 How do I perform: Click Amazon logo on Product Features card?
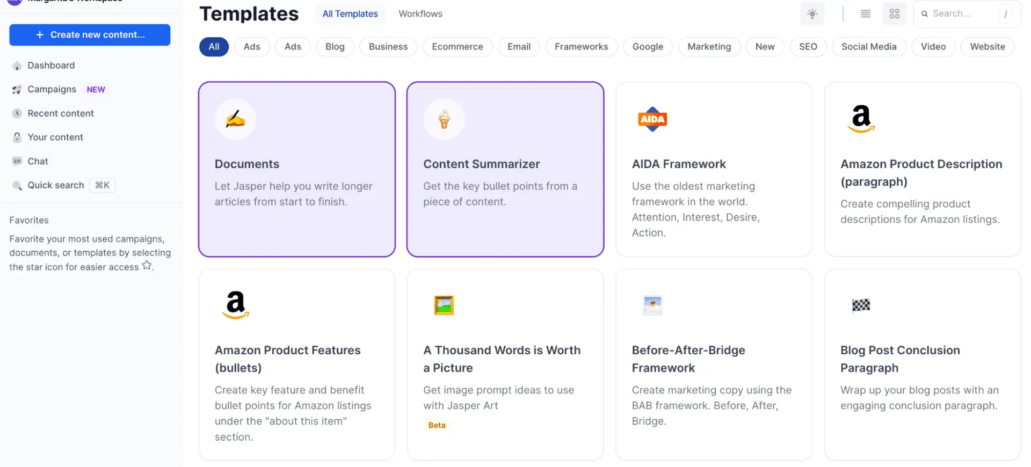tap(236, 305)
